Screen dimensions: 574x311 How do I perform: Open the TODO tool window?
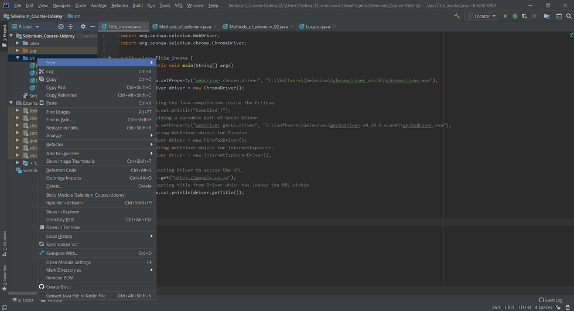click(23, 300)
